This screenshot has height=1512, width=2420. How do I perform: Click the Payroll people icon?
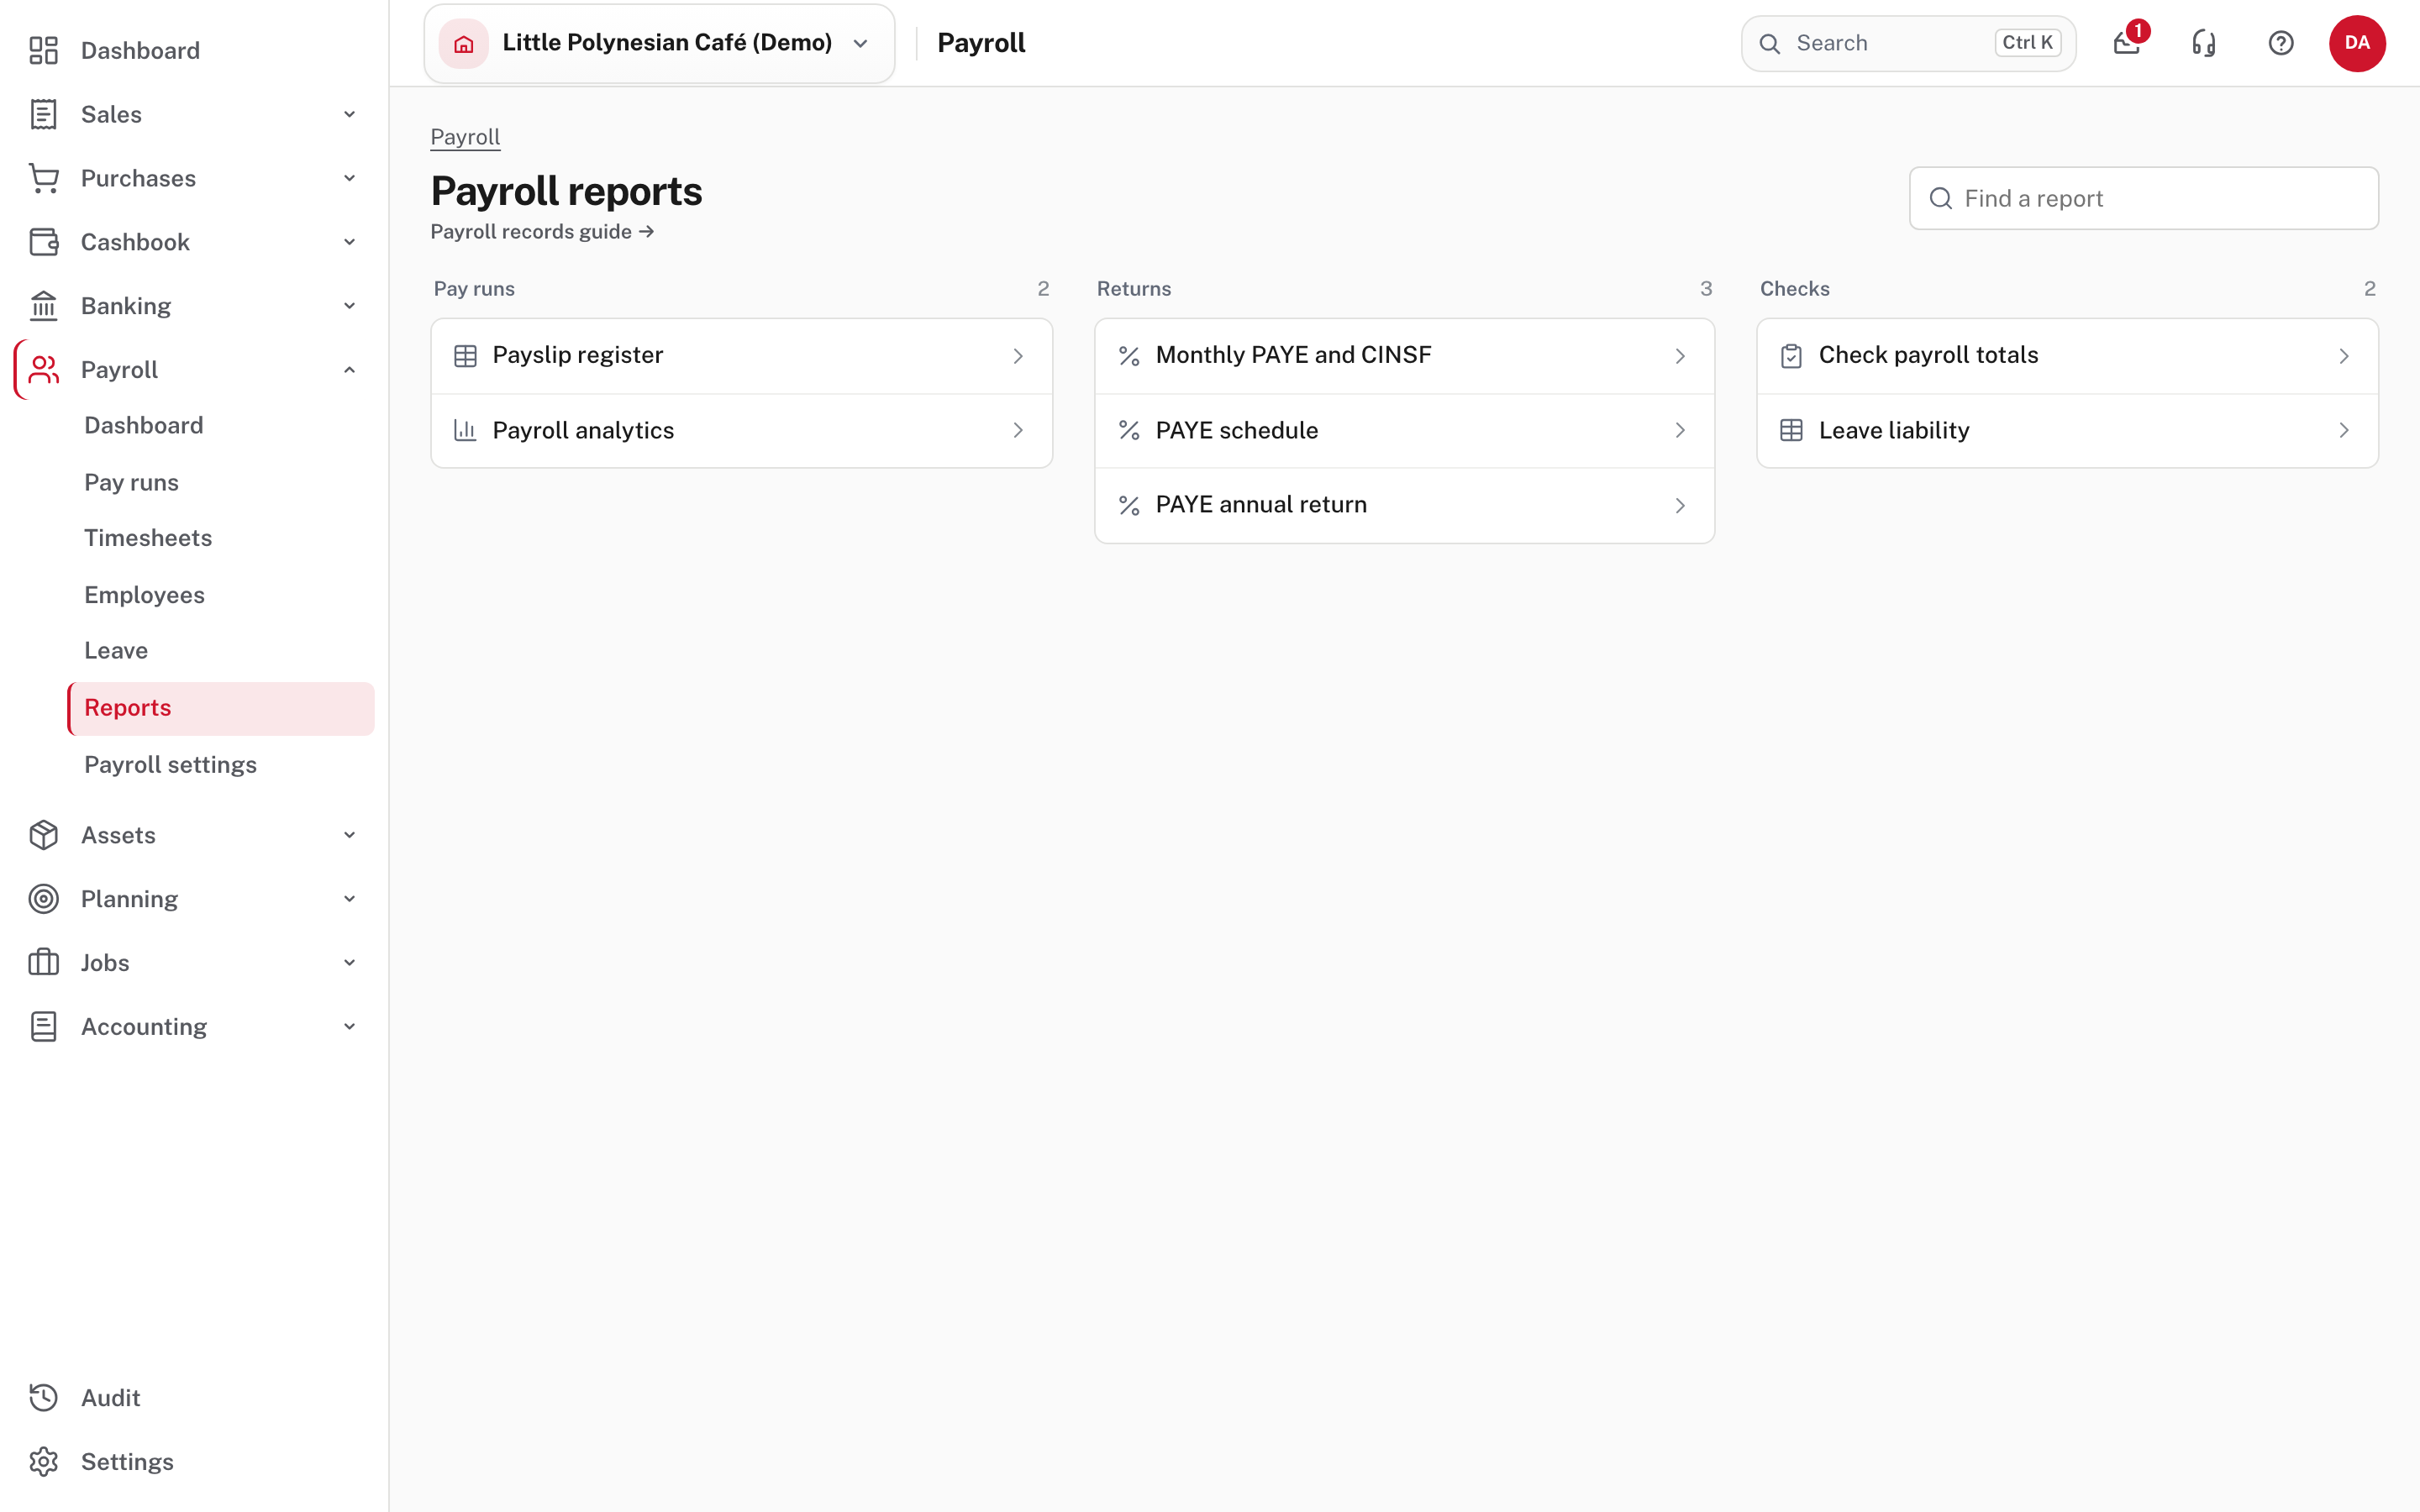click(43, 370)
